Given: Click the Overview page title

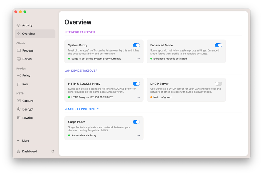Looking at the screenshot, I should [x=78, y=22].
